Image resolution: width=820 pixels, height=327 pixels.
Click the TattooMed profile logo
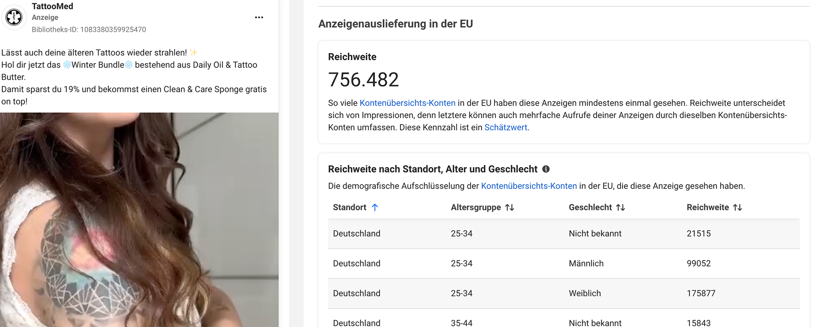[x=14, y=17]
